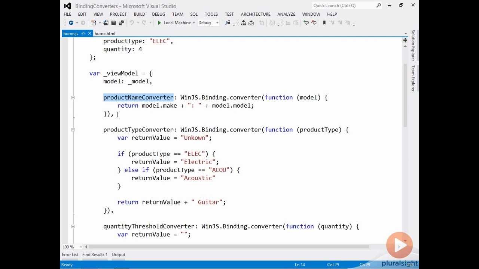Screen dimensions: 479x269
Task: Click the Redo arrow icon
Action: coord(144,23)
